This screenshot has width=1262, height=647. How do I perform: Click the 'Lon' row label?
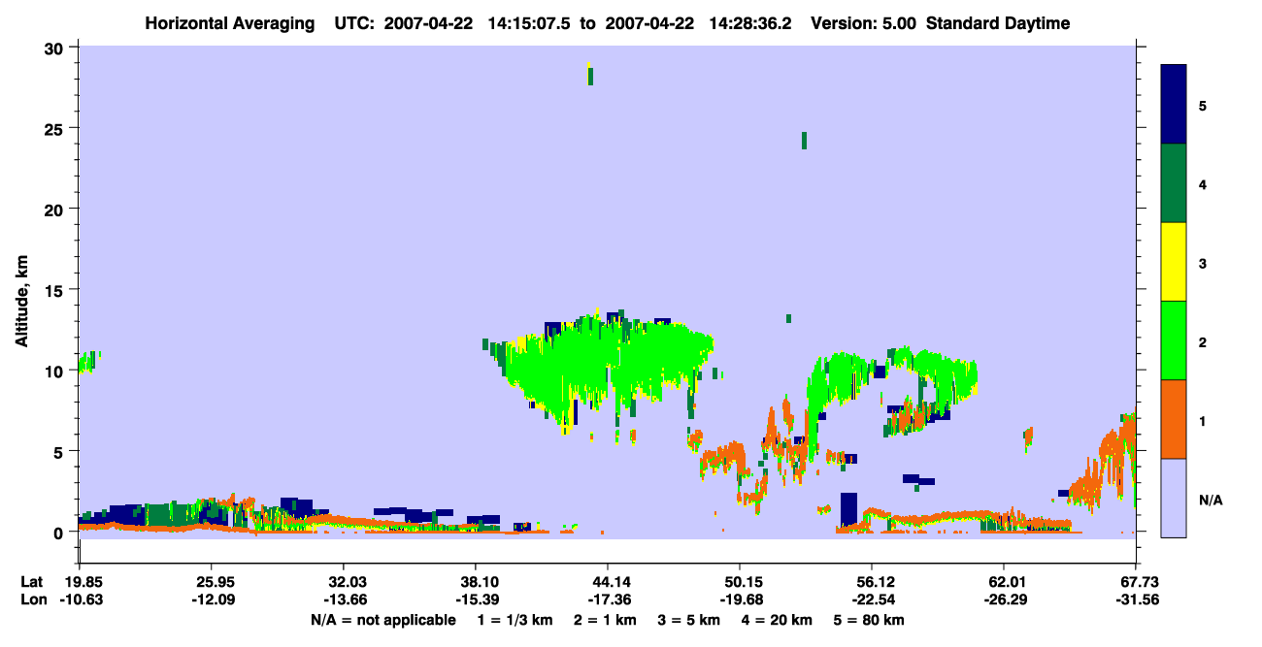[x=33, y=600]
